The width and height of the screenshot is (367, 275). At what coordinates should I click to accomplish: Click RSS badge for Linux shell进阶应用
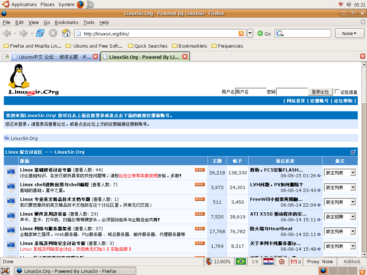click(x=200, y=184)
